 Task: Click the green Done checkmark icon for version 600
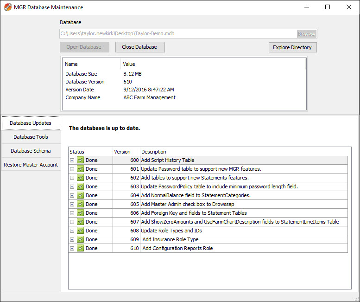coord(80,160)
